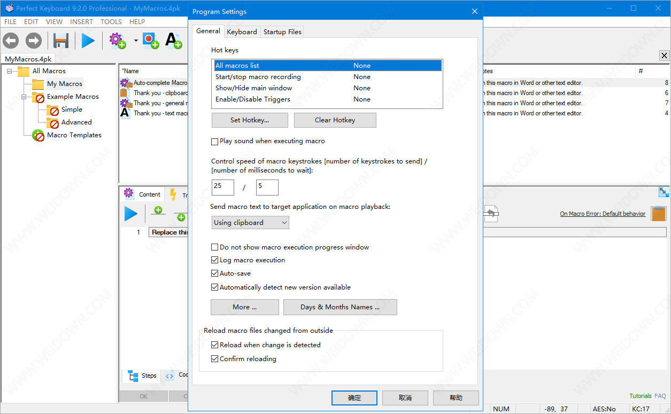Click the first green plus add-step icon in the editor
The image size is (671, 414).
point(158,210)
